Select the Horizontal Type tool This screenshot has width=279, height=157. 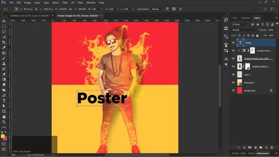[x=4, y=101]
